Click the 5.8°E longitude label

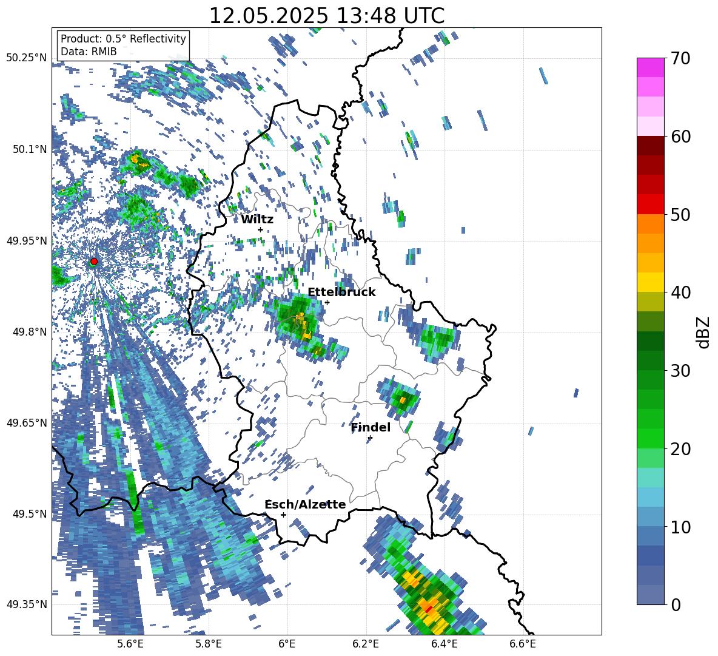pyautogui.click(x=209, y=644)
